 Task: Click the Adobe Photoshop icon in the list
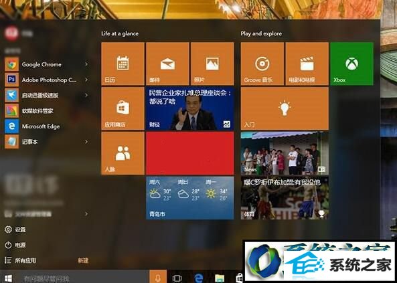pyautogui.click(x=11, y=80)
